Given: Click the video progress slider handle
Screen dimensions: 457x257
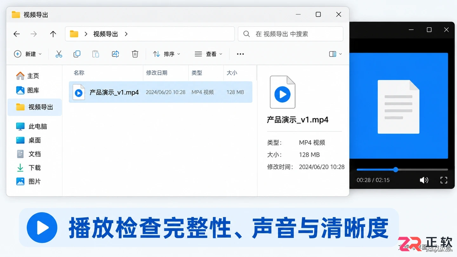Looking at the screenshot, I should click(395, 169).
